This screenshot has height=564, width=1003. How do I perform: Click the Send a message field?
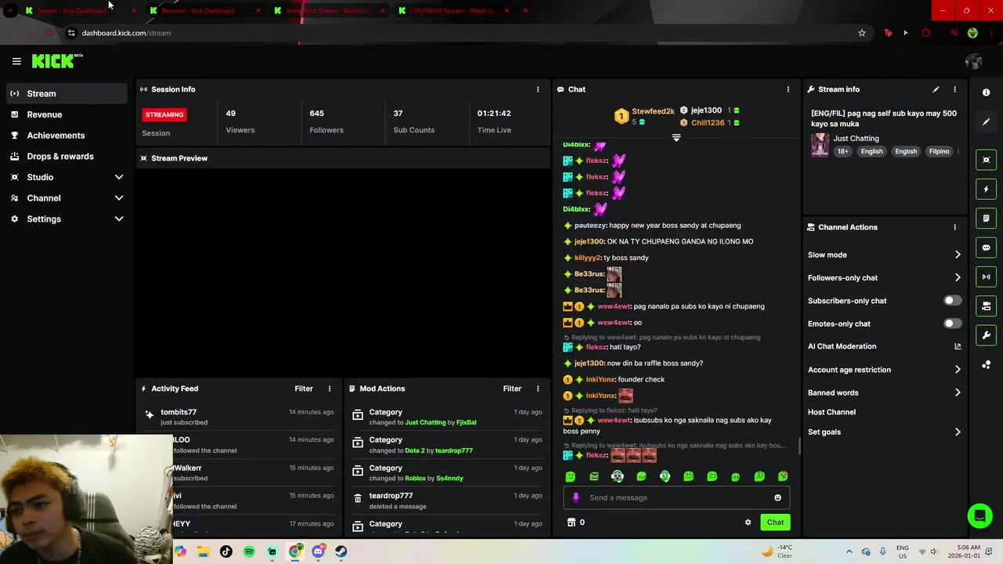point(676,497)
